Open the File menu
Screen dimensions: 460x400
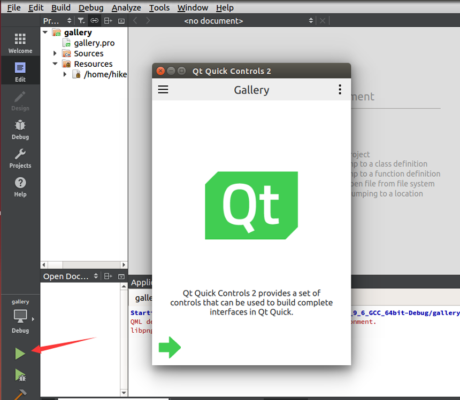[14, 7]
